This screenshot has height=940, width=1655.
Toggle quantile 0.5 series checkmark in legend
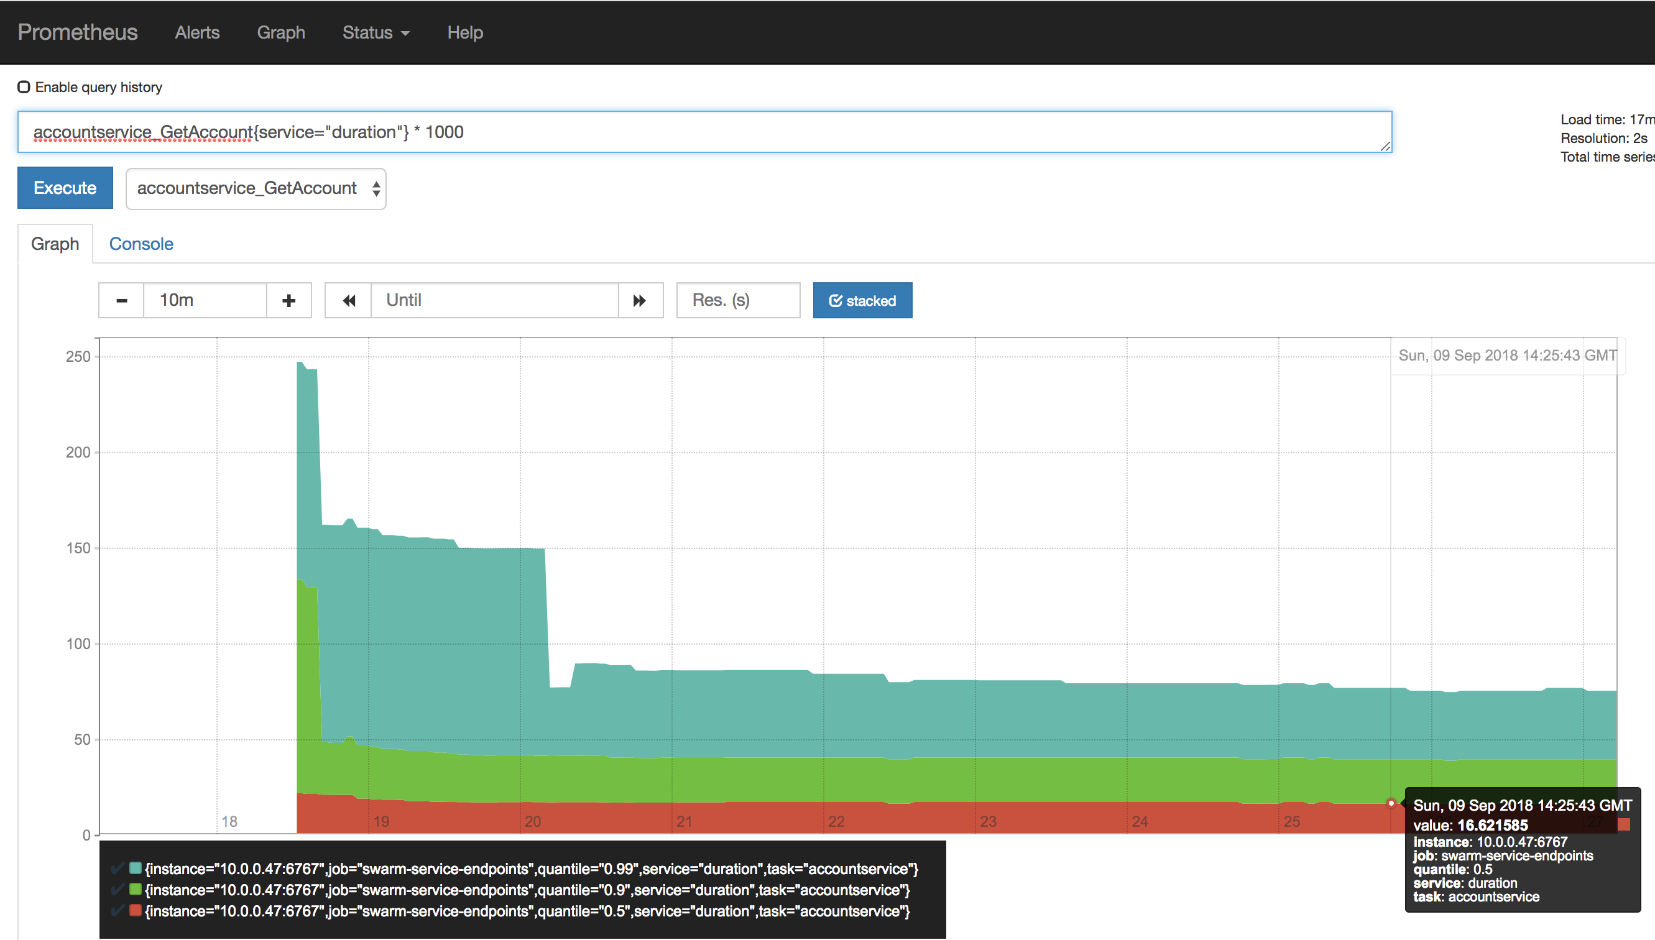tap(118, 911)
